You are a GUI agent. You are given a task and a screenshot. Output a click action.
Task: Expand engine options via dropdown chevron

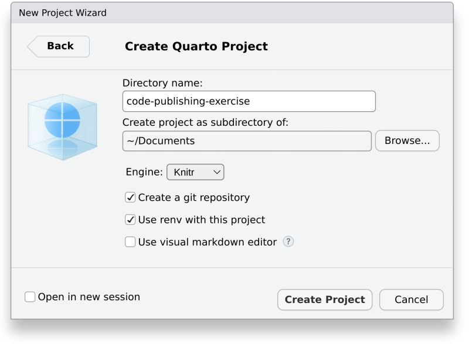(x=216, y=171)
